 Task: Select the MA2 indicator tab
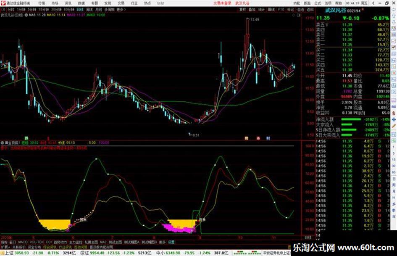click(x=103, y=242)
